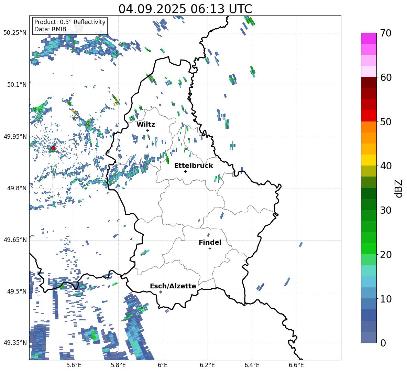
Task: Click the 50.25°N latitude label
Action: coord(15,33)
